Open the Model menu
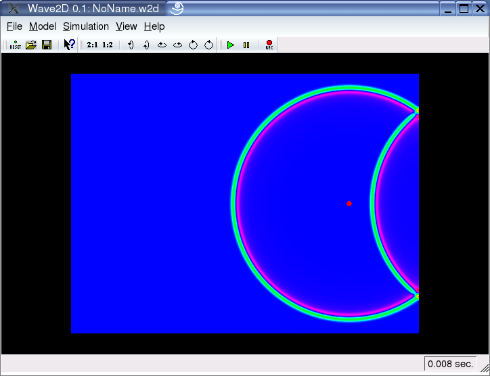The height and width of the screenshot is (376, 490). pos(42,26)
